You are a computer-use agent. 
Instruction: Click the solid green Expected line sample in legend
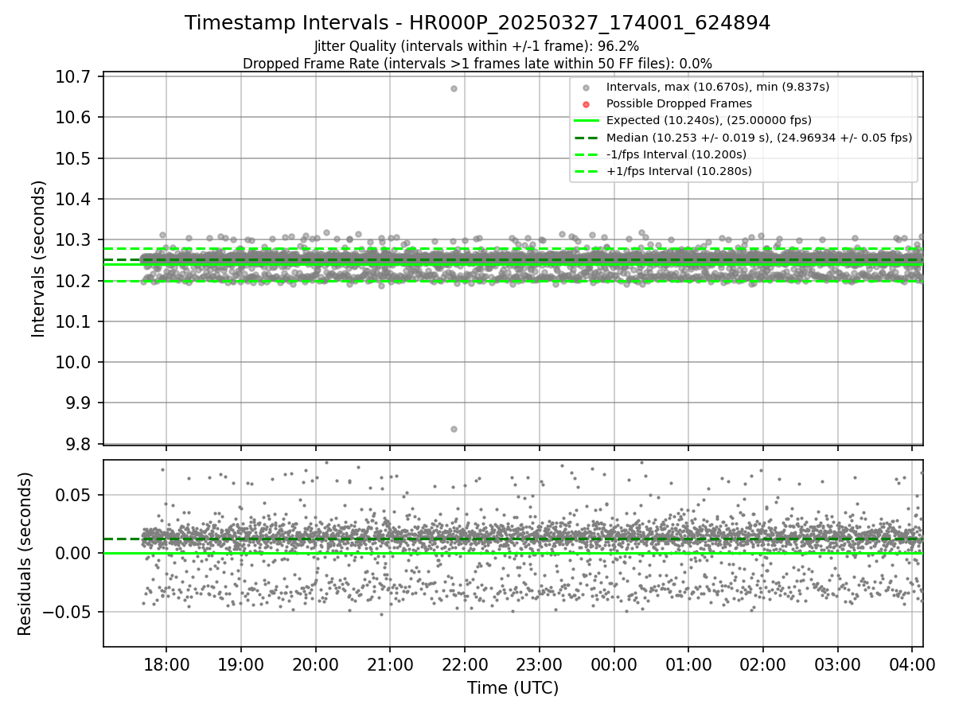(586, 121)
